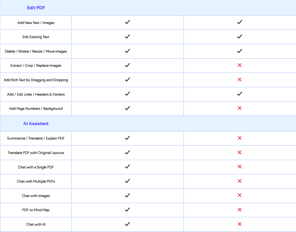Select the Edit PDF section heading

[36, 8]
